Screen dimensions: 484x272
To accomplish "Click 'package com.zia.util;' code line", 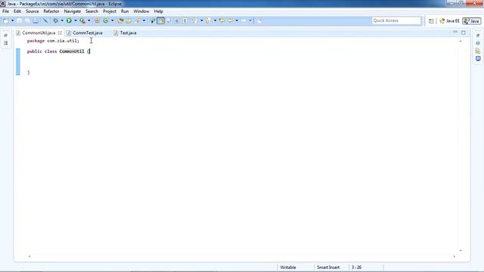I will 53,41.
